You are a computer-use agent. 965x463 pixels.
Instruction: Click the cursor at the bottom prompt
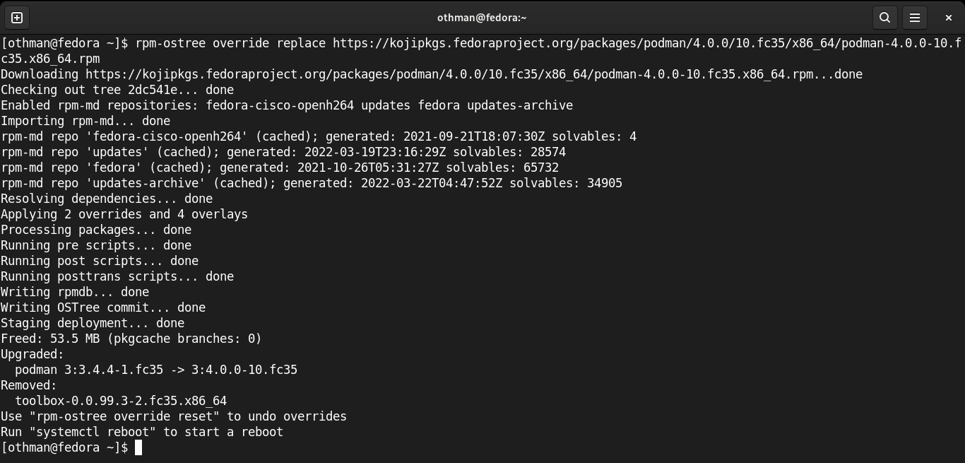(x=138, y=447)
